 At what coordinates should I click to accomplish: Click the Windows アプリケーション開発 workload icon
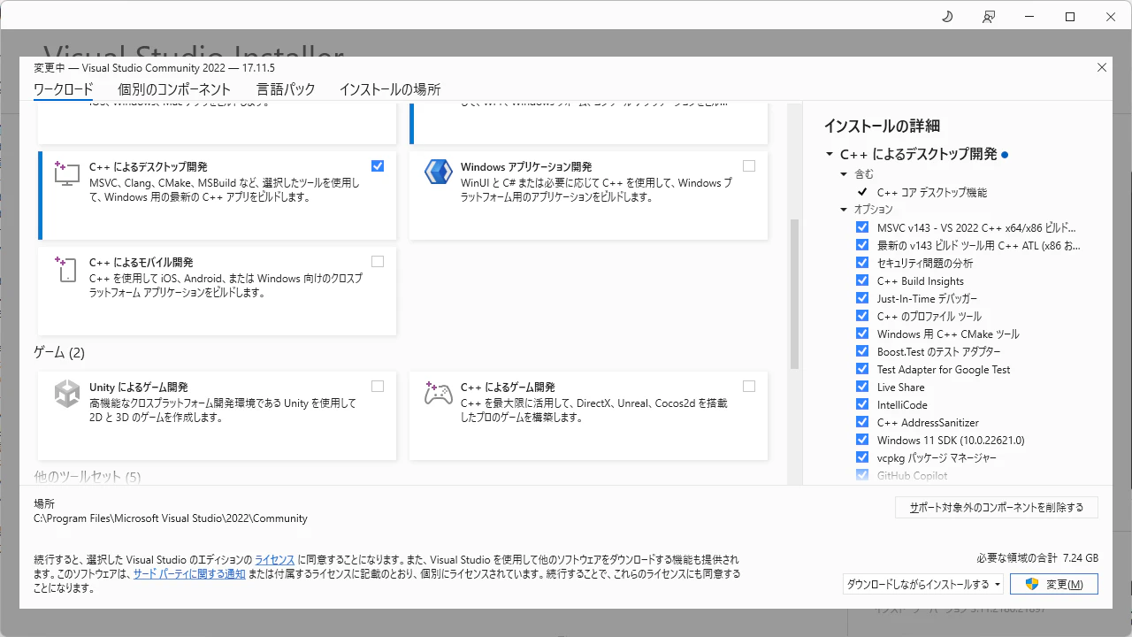click(439, 172)
